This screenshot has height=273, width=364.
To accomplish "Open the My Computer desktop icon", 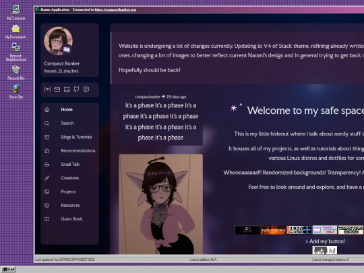I will point(16,13).
